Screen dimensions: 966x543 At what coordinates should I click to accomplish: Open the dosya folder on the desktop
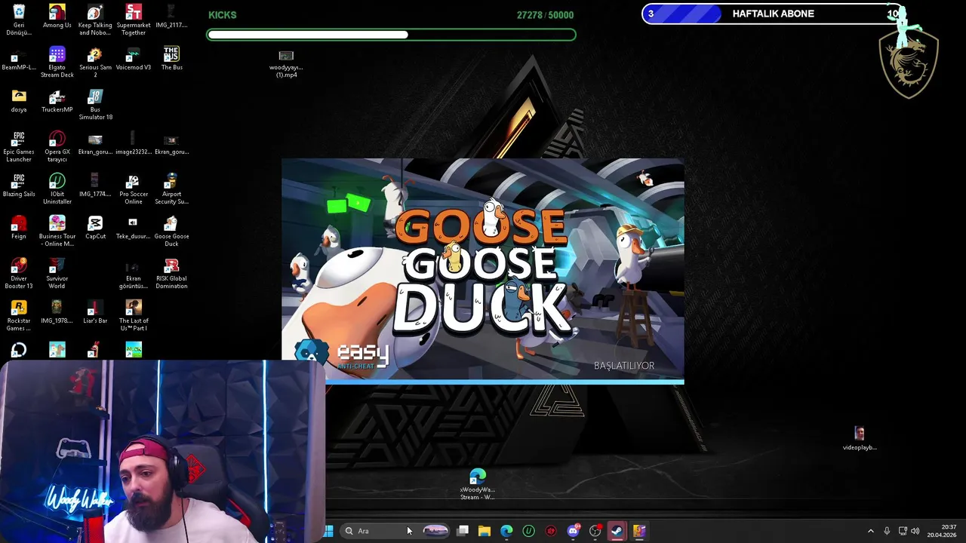[x=19, y=101]
